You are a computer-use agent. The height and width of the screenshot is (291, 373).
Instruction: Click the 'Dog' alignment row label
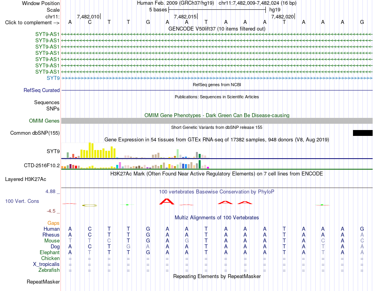[55, 247]
